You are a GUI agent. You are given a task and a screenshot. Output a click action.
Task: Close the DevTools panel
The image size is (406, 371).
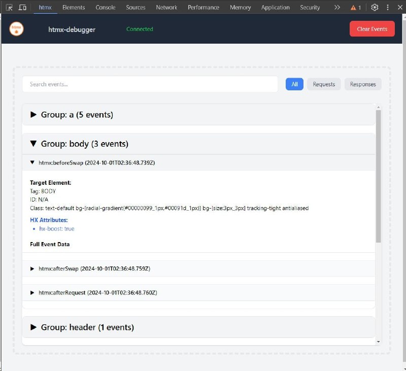pyautogui.click(x=400, y=7)
